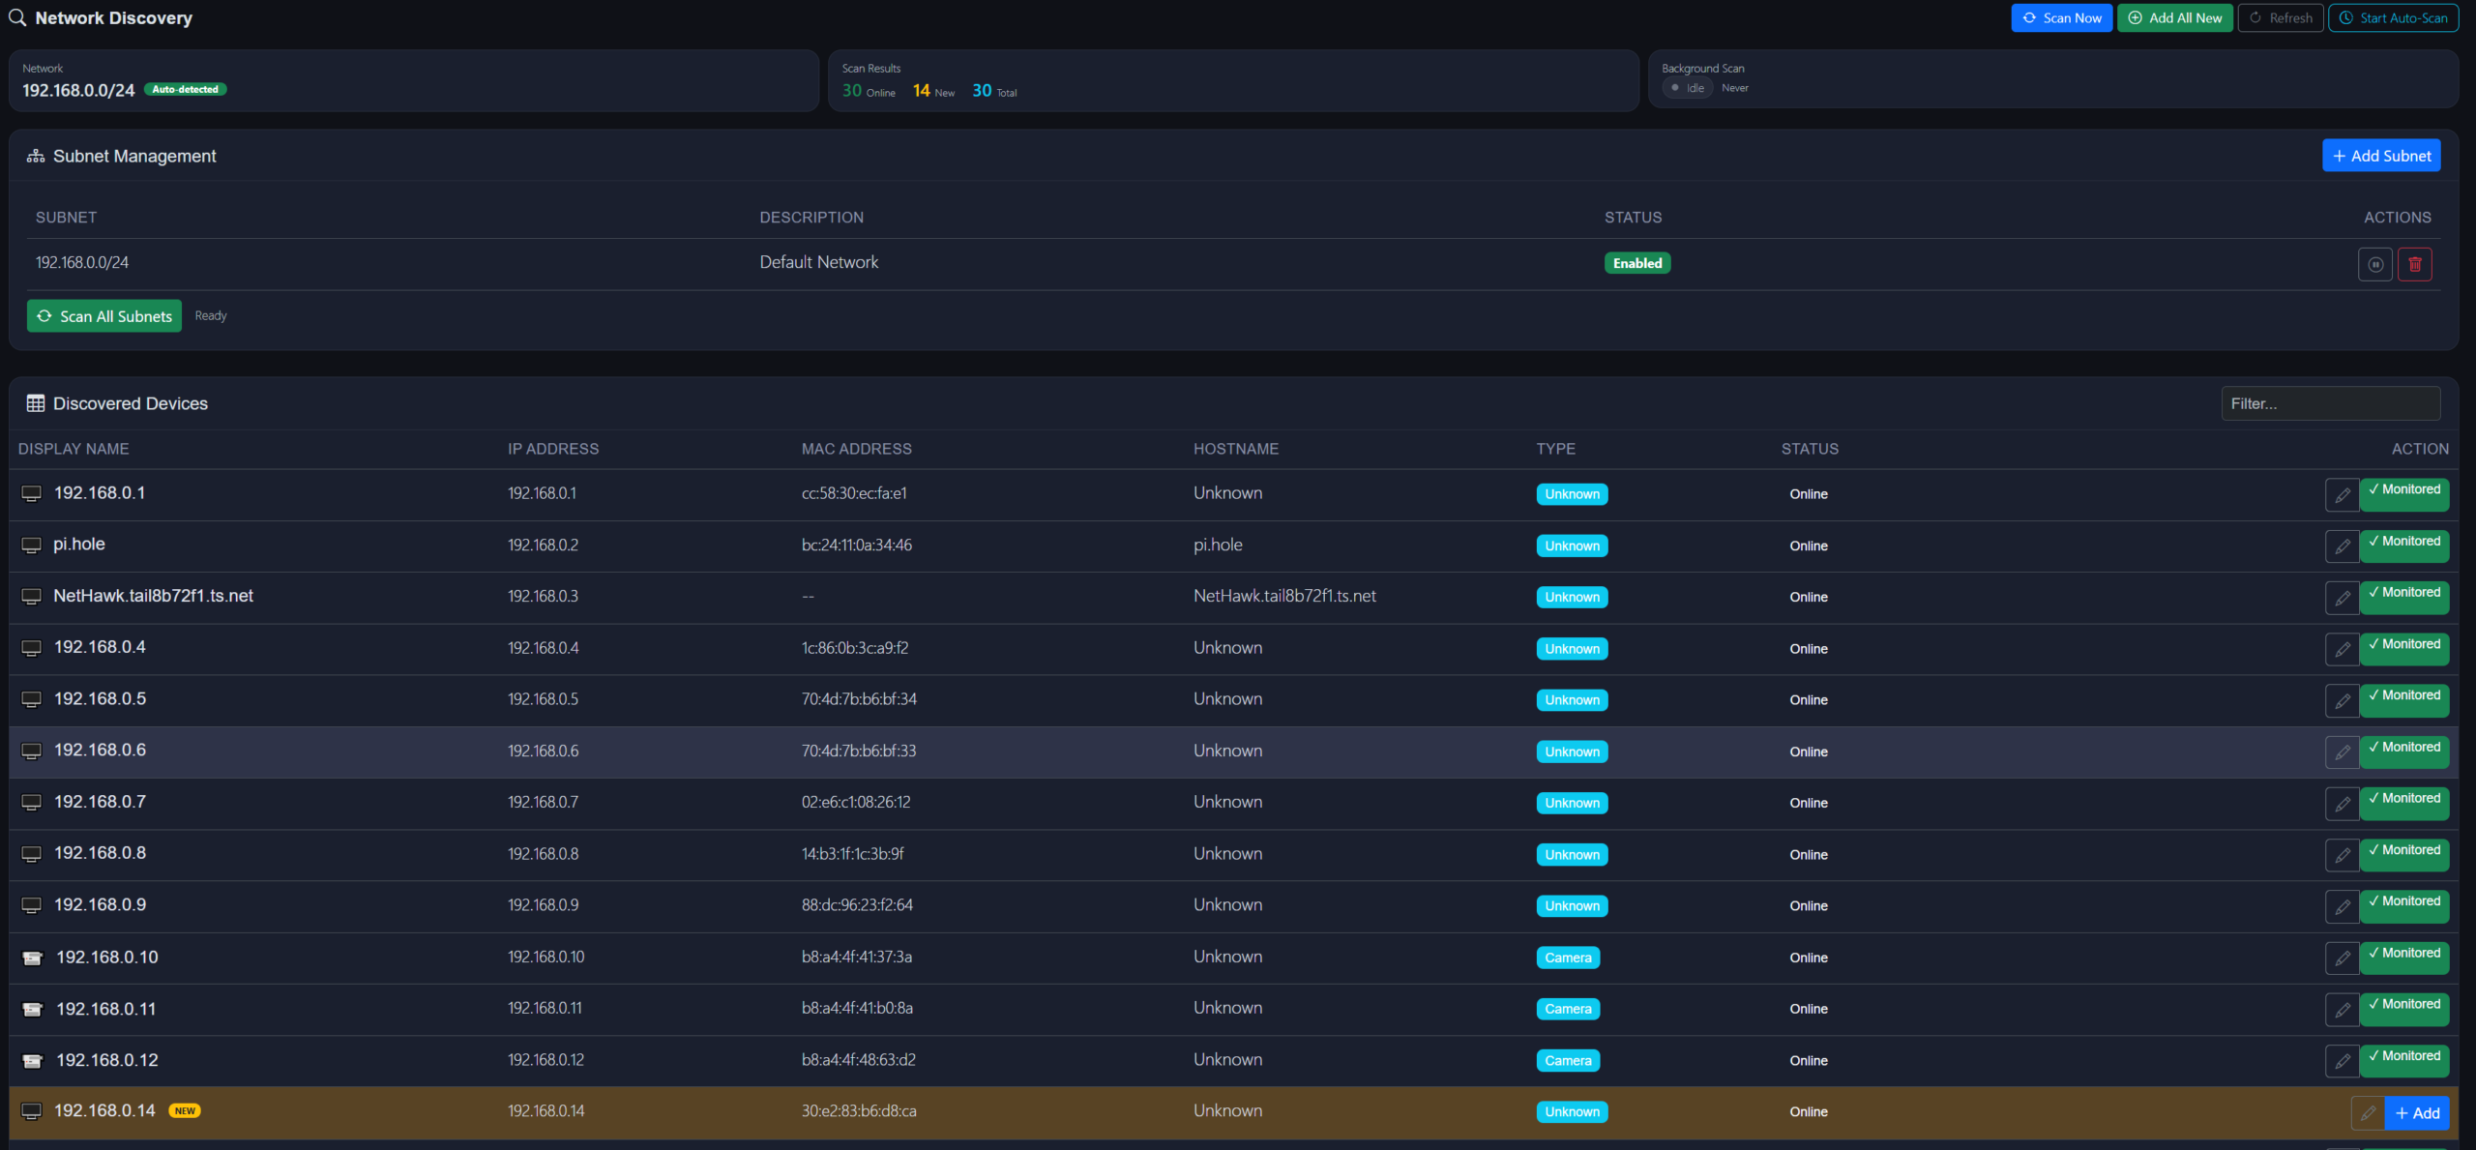The height and width of the screenshot is (1150, 2476).
Task: Click hostname NetHawk.tail8b72f1.ts.net in Hostname column
Action: (1284, 597)
